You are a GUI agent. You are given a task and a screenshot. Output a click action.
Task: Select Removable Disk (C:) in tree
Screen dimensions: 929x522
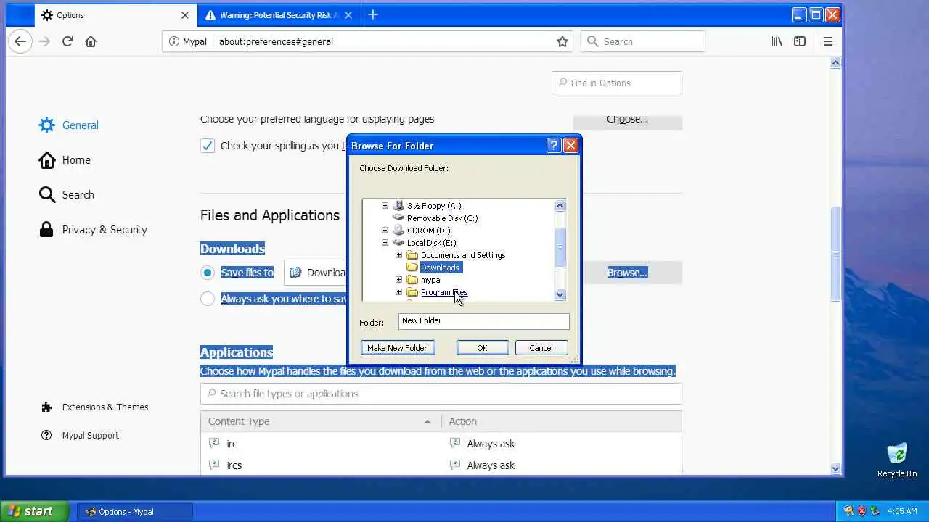coord(442,217)
